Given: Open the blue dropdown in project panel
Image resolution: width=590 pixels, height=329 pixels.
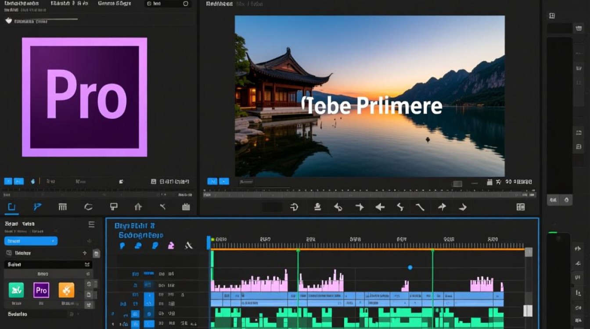Looking at the screenshot, I should coord(31,241).
